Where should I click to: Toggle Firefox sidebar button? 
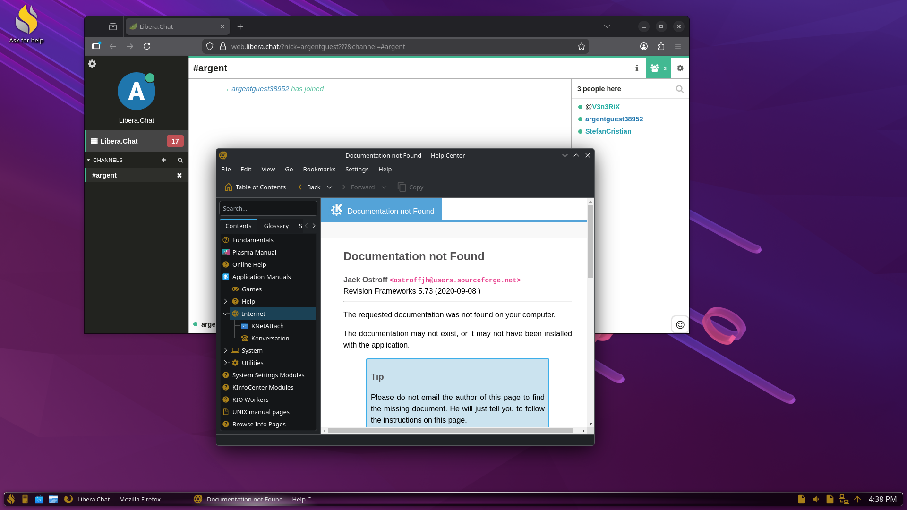point(96,46)
